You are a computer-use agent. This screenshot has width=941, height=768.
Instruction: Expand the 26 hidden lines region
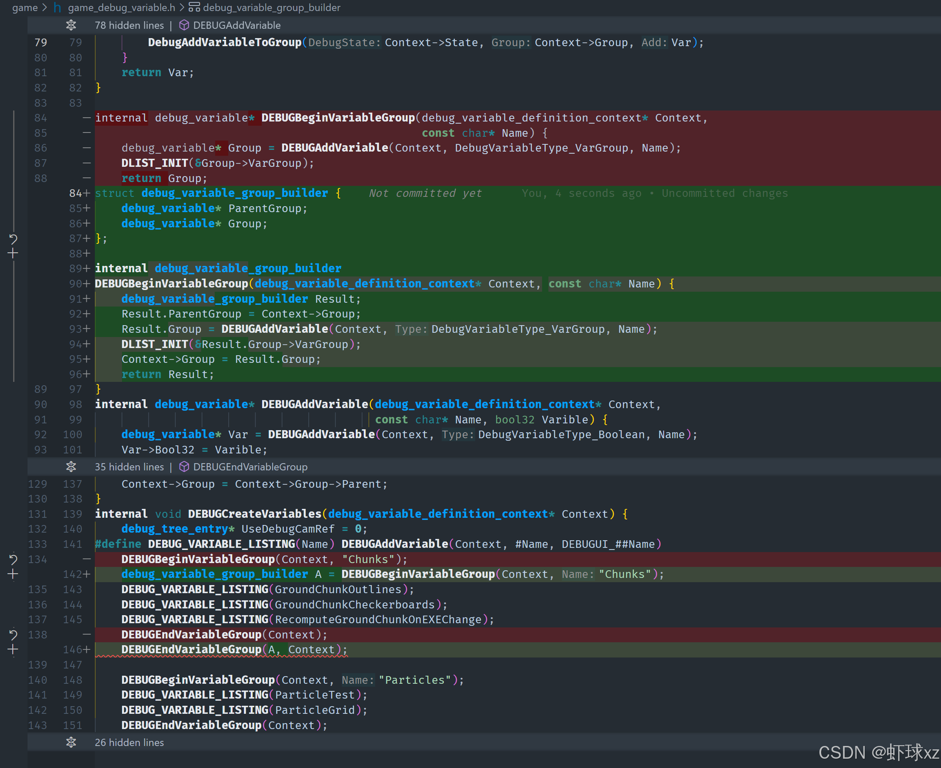pyautogui.click(x=71, y=742)
